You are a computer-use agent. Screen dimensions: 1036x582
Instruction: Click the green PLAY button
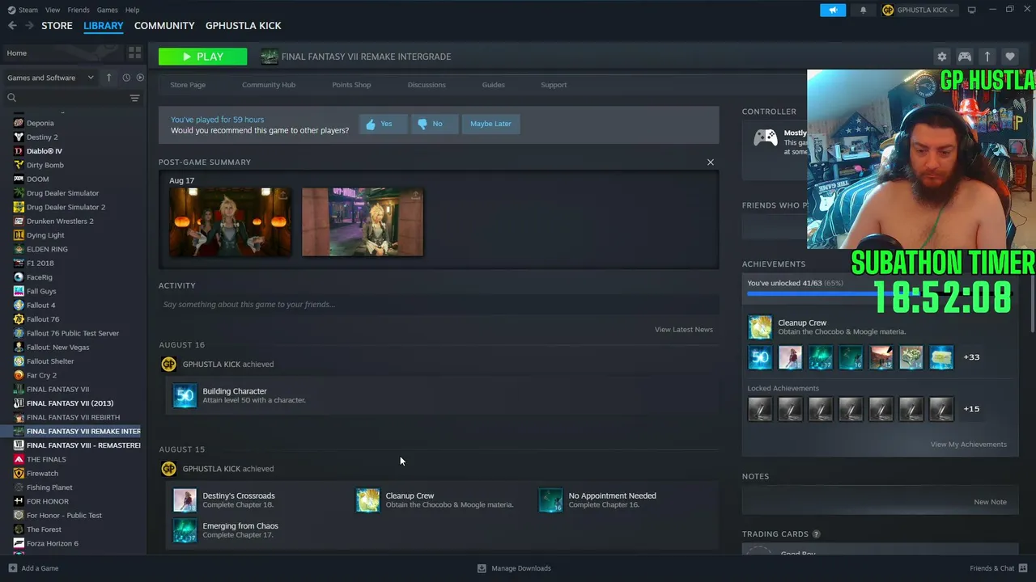[203, 57]
